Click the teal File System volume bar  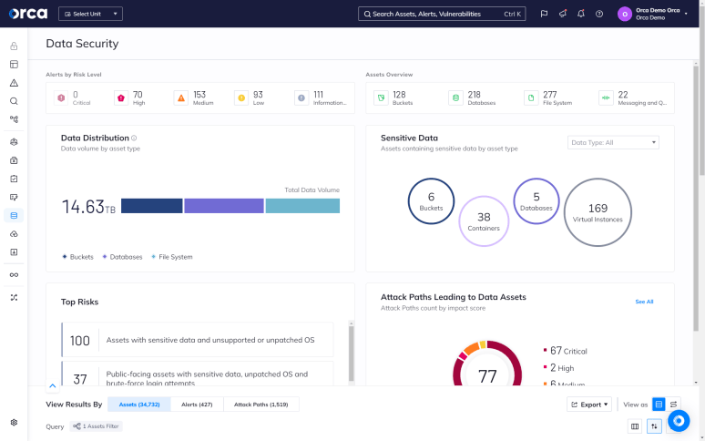coord(302,206)
